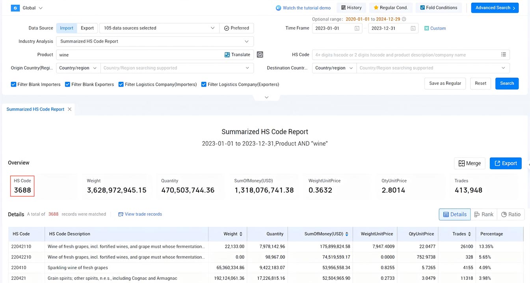Screen dimensions: 530x283
Task: Toggle the Preferred option
Action: 236,28
